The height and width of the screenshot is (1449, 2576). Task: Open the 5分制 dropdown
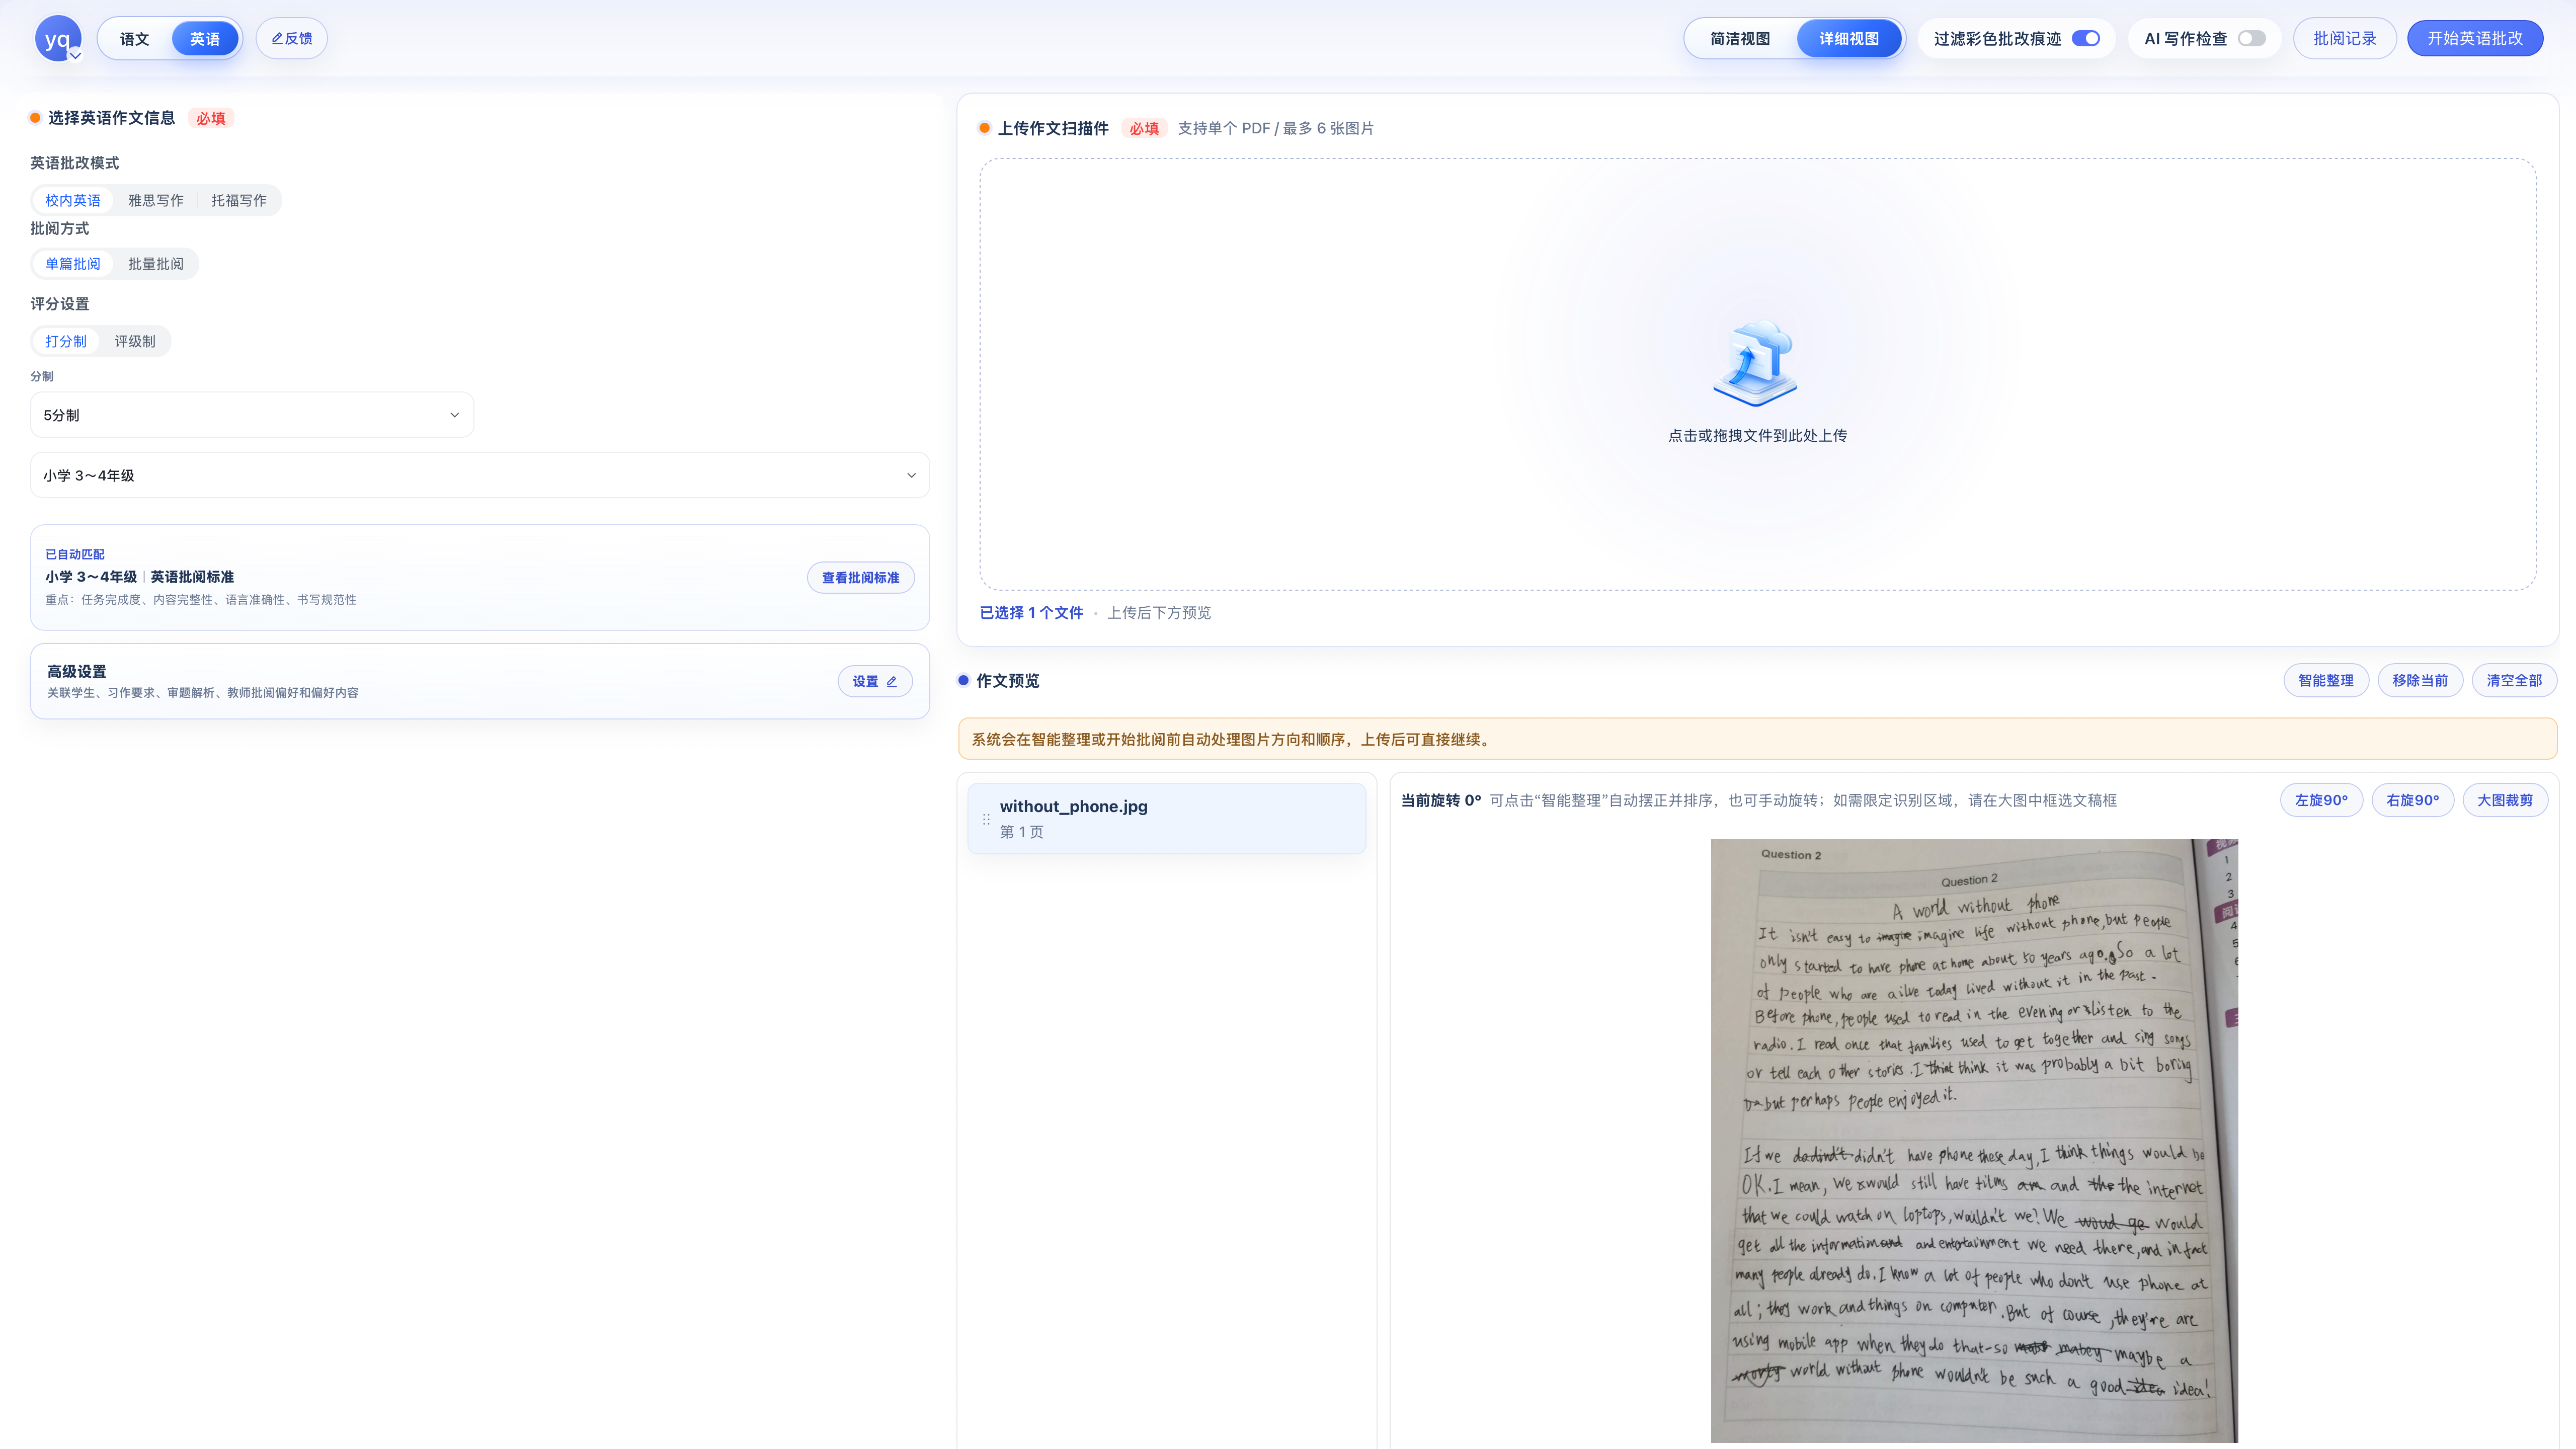pos(252,415)
